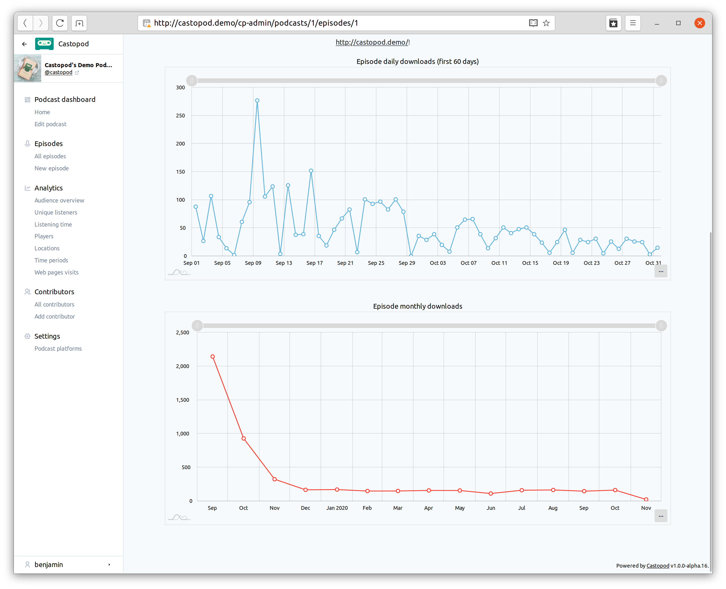Click the Contributors people icon
Viewport: 726px width, 589px height.
[28, 292]
